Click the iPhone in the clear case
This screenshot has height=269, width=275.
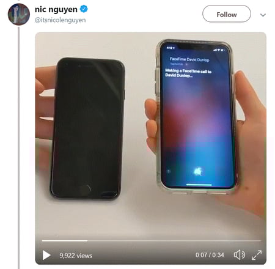(197, 116)
